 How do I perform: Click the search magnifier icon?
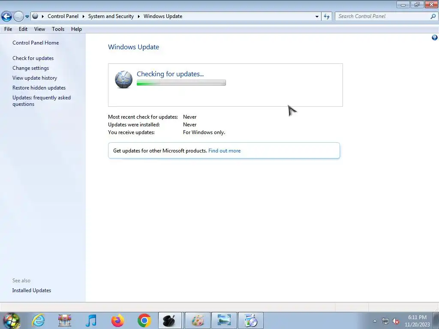pyautogui.click(x=433, y=16)
